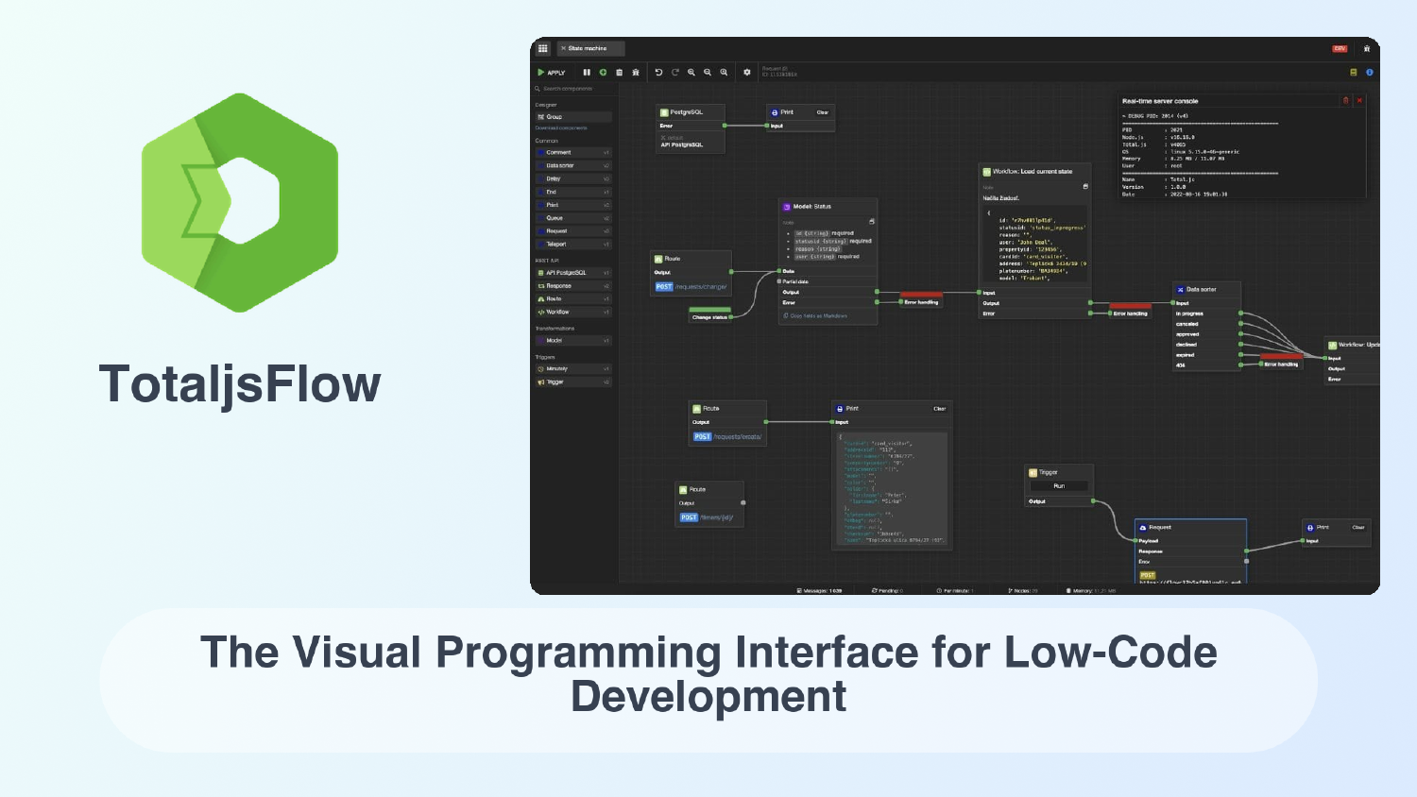The image size is (1417, 797).
Task: Pick the Response component
Action: pos(573,286)
